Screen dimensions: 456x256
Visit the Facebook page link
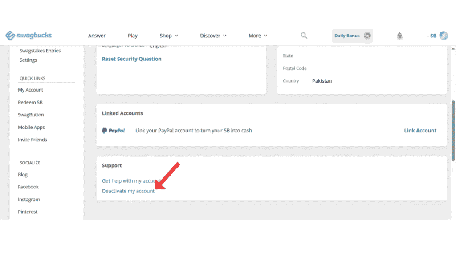coord(28,187)
